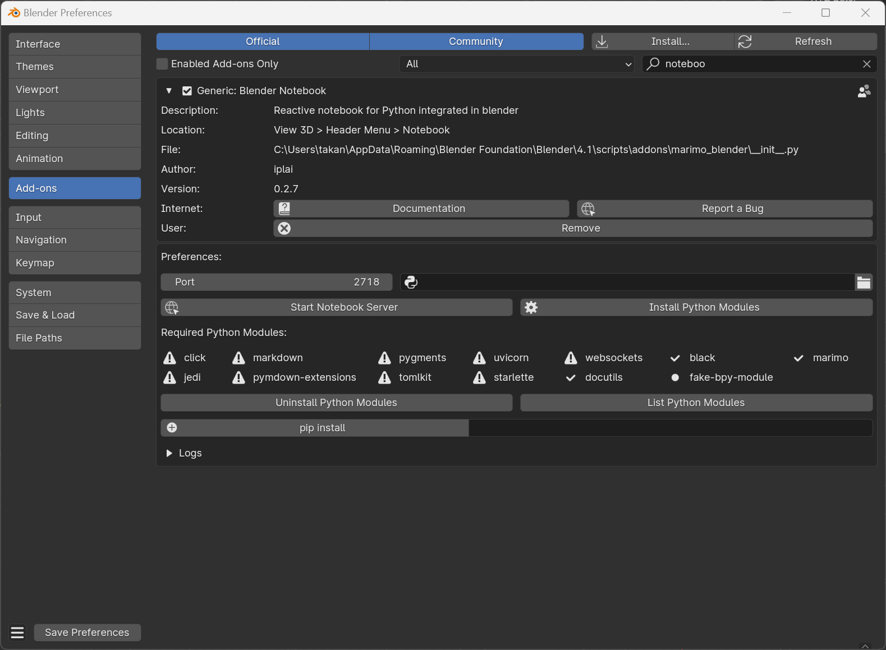Click the search magnifier icon

pos(653,64)
